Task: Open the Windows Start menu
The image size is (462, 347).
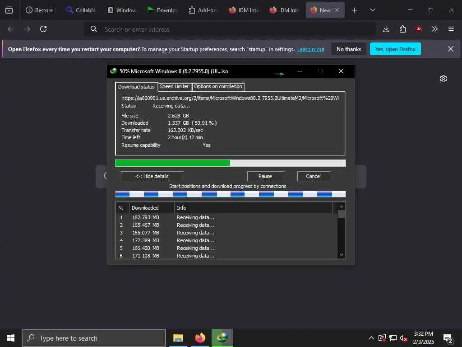Action: [11, 338]
